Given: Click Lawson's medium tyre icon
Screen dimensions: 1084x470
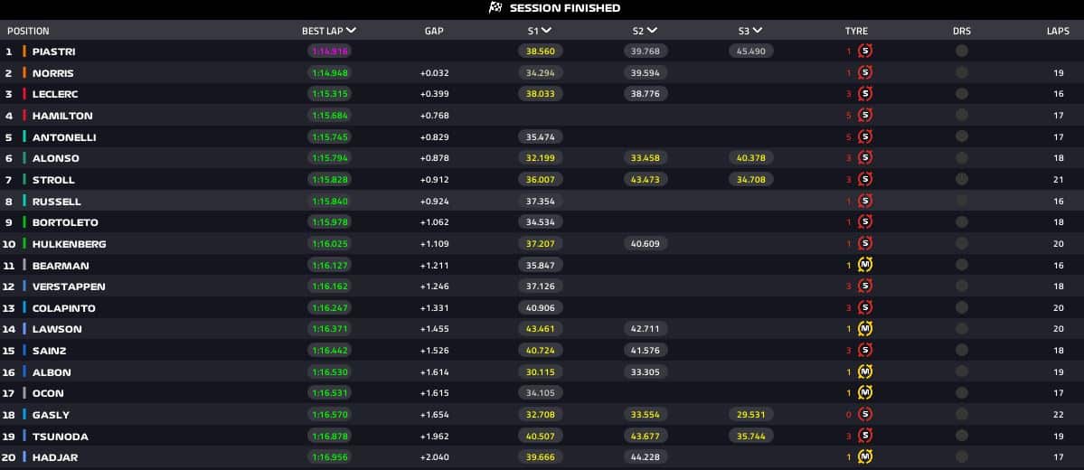Looking at the screenshot, I should (865, 328).
